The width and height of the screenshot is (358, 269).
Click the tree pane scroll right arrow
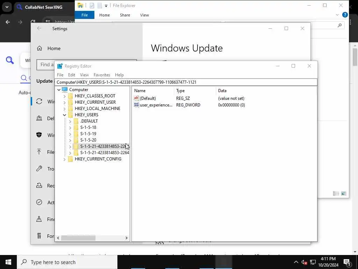coord(127,238)
